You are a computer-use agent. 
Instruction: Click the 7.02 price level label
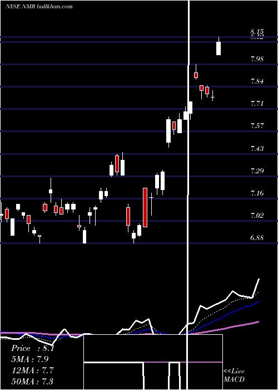point(257,215)
